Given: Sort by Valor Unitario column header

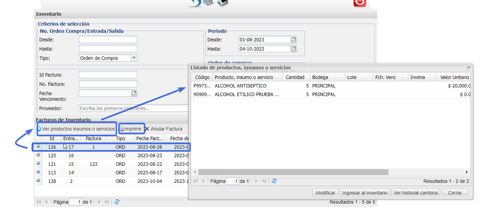Looking at the screenshot, I should coord(454,77).
